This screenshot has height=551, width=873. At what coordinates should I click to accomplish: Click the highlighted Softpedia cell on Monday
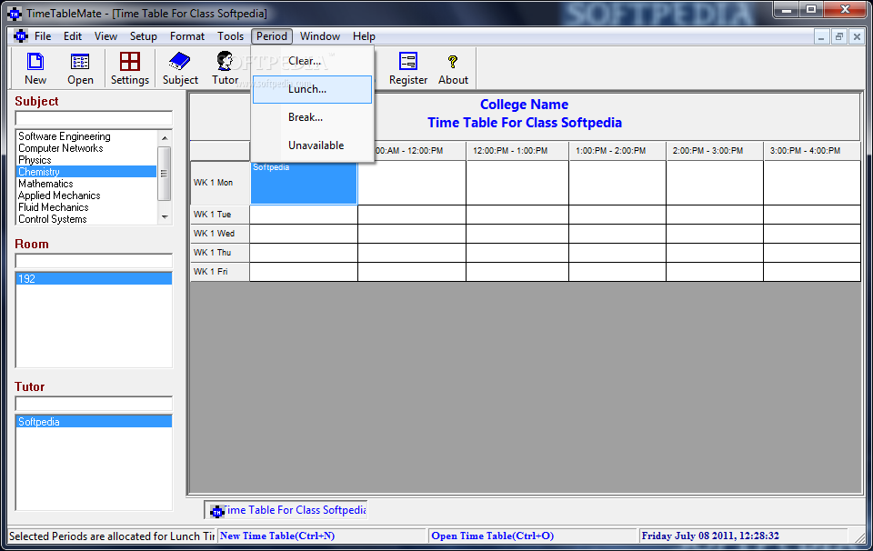[x=304, y=183]
